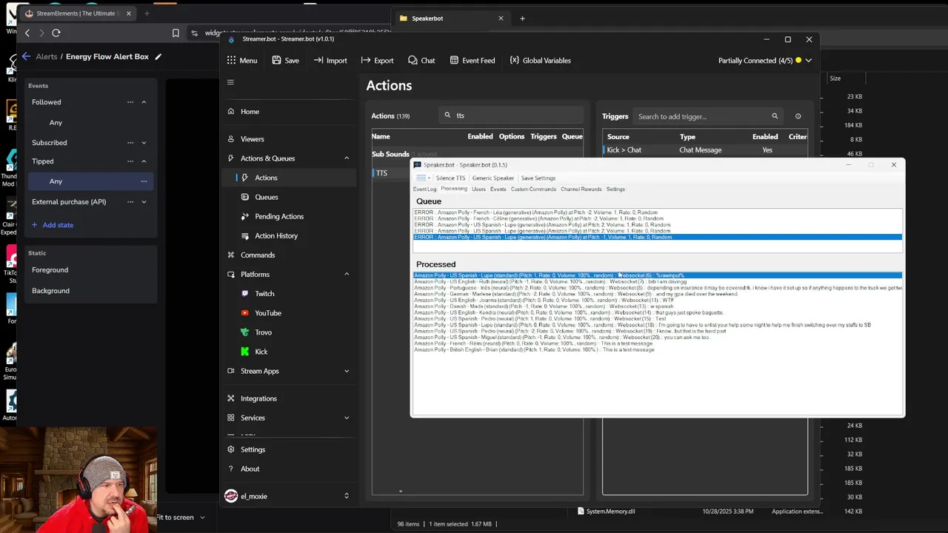948x533 pixels.
Task: Select queue error row for French Léa
Action: click(x=658, y=212)
